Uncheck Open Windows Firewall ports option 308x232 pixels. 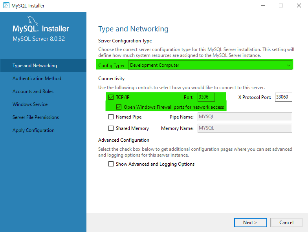pos(119,107)
